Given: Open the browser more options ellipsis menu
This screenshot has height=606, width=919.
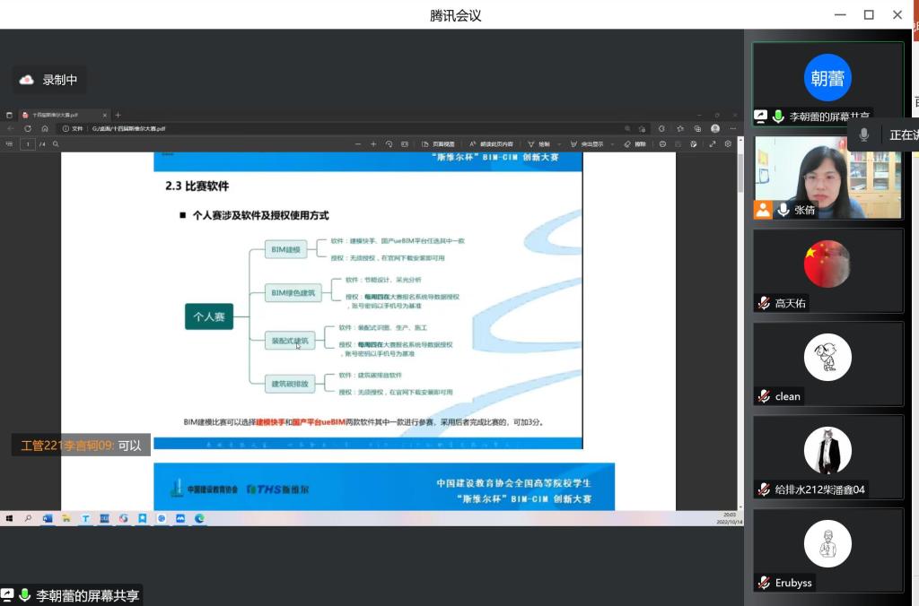Looking at the screenshot, I should pyautogui.click(x=733, y=128).
